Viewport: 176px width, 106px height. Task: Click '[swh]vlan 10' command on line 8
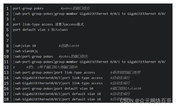coord(24,46)
